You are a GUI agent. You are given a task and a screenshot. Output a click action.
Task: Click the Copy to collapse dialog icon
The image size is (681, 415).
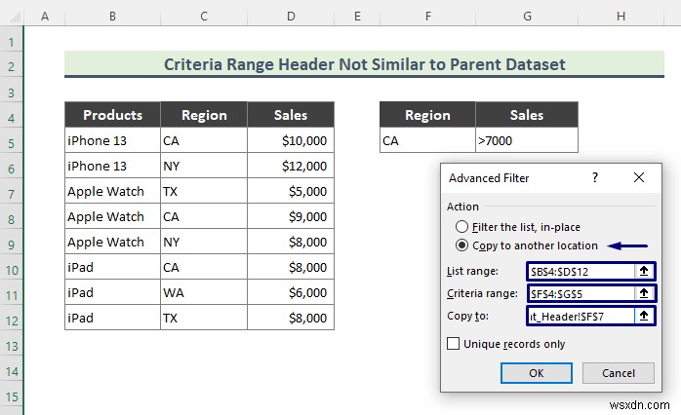coord(644,316)
